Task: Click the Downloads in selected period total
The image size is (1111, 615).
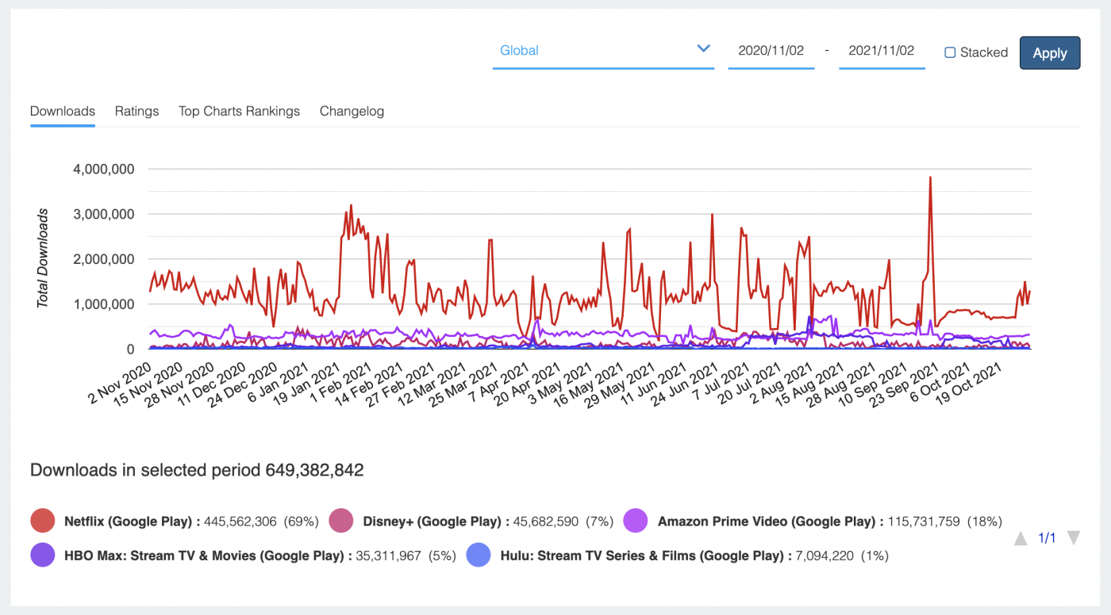Action: [x=197, y=470]
